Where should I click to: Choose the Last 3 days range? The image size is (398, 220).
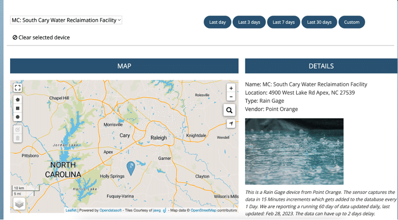249,22
